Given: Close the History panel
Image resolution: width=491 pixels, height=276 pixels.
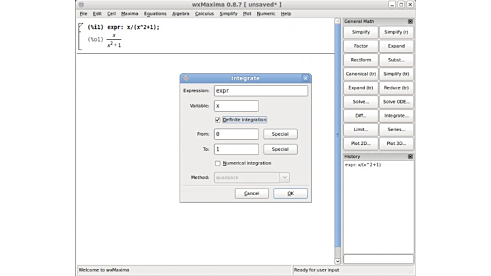Looking at the screenshot, I should [410, 157].
